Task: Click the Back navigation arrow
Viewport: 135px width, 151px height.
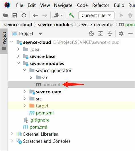Action: tap(35, 15)
